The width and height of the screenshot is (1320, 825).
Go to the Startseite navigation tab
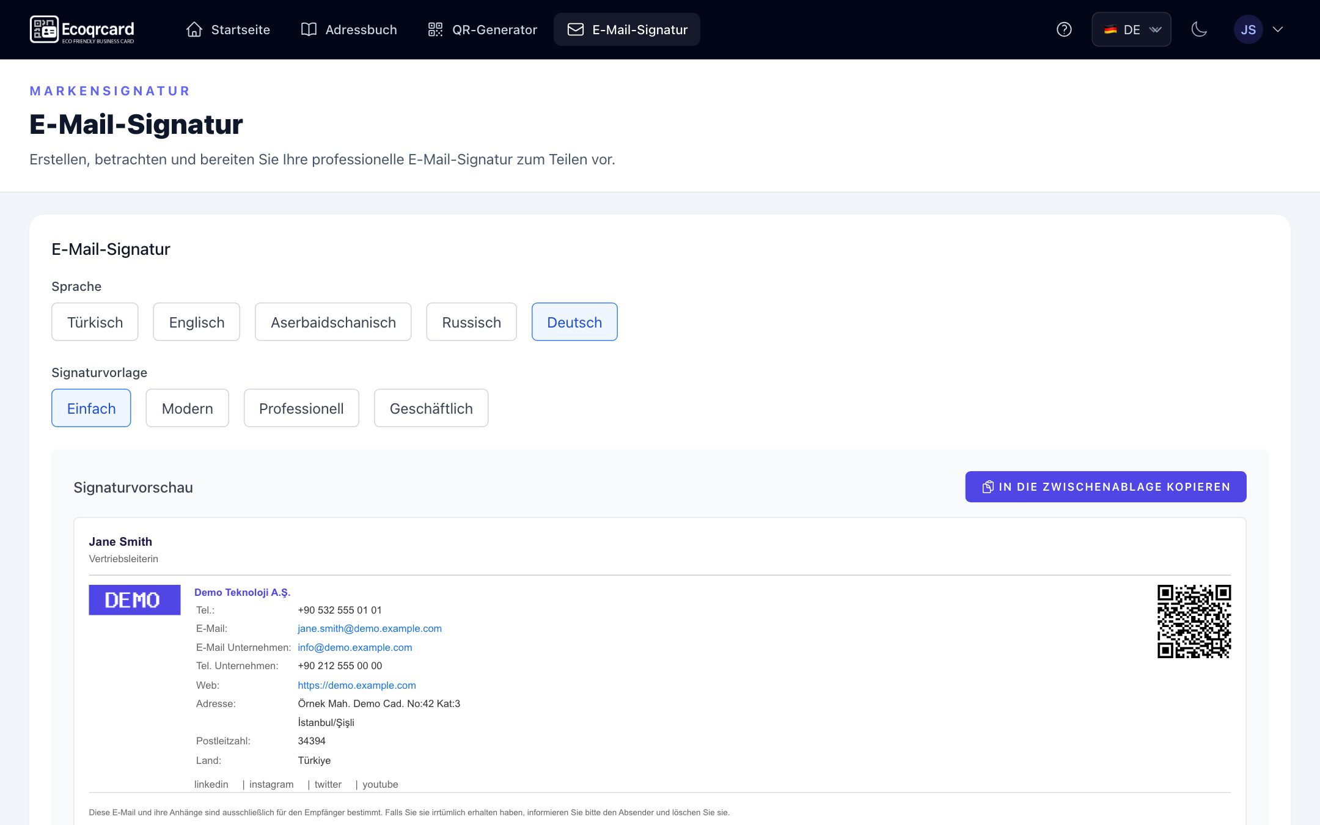click(x=228, y=29)
